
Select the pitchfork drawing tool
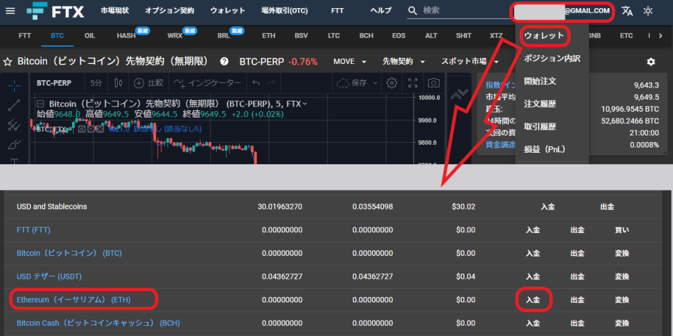14,125
